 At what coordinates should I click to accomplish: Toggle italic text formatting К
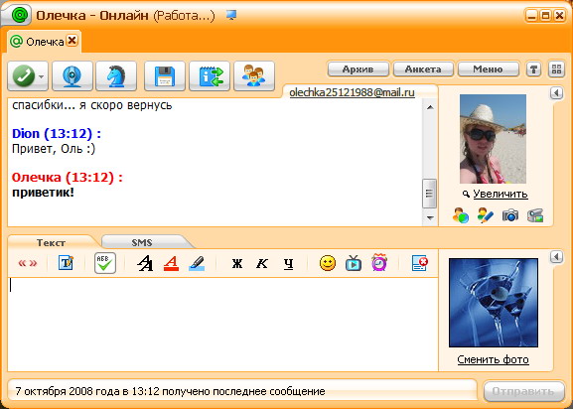coord(262,263)
